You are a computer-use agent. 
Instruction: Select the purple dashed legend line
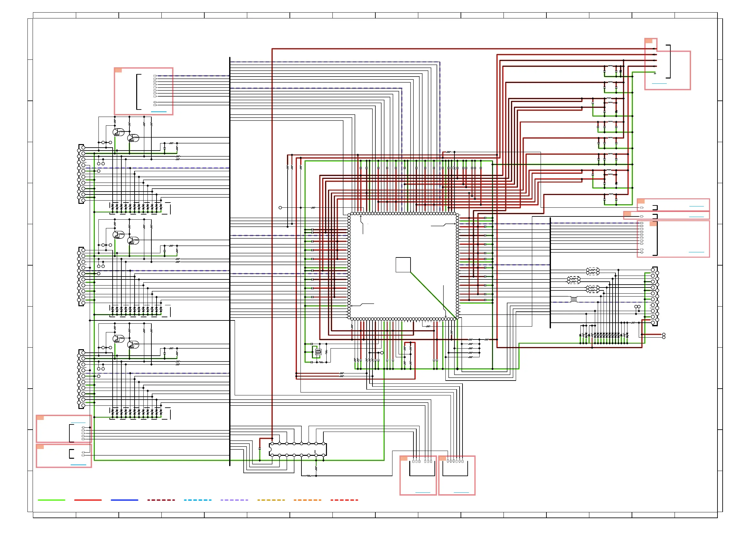(x=234, y=500)
